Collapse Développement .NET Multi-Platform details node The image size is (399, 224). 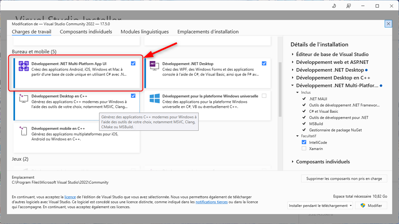tap(293, 85)
